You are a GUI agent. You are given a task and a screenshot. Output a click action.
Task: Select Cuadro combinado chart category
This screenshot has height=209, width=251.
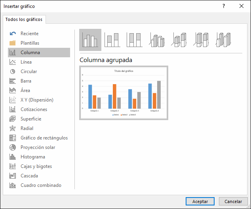pyautogui.click(x=41, y=185)
